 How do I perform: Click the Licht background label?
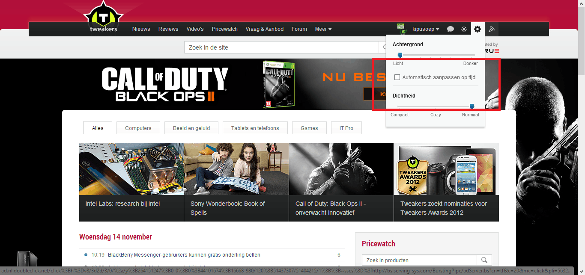[398, 63]
